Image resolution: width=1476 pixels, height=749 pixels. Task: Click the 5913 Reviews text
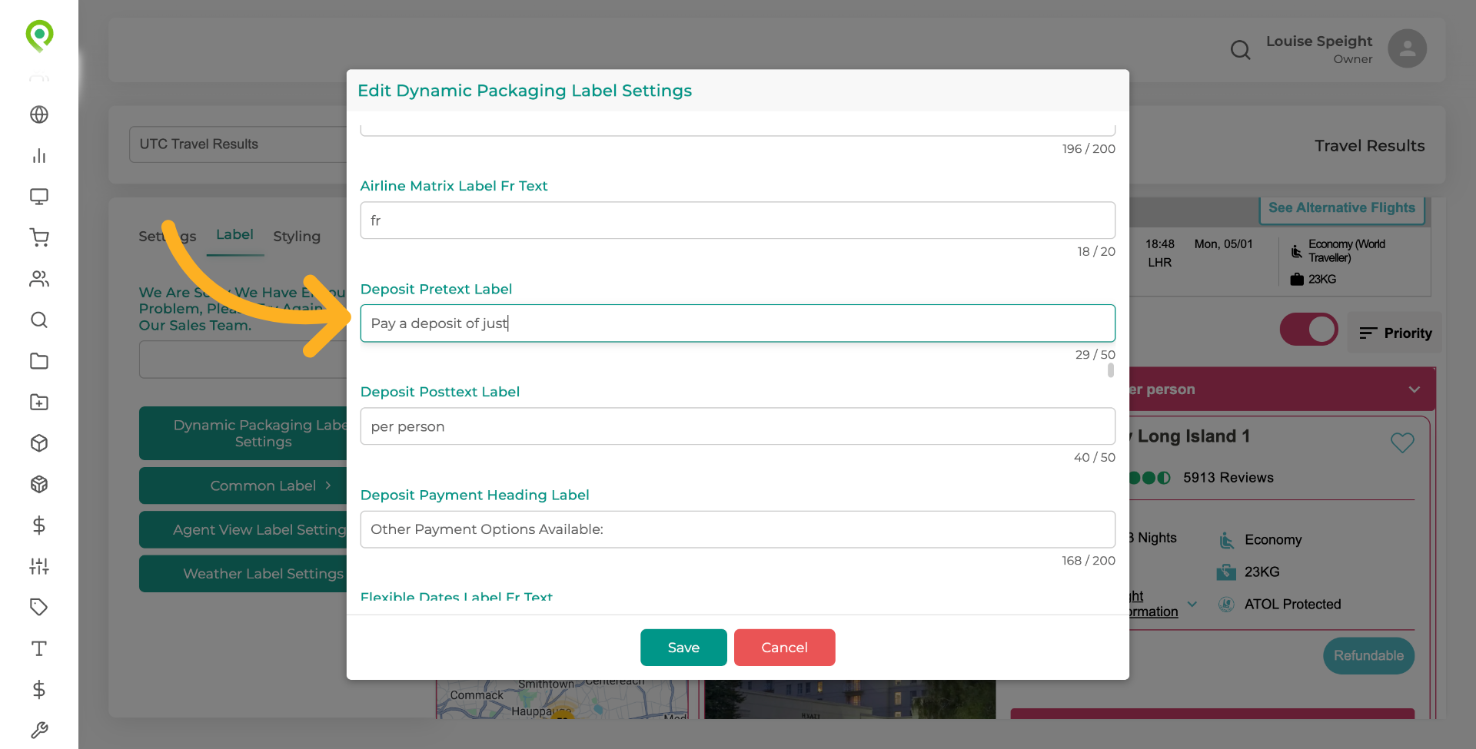pos(1228,478)
